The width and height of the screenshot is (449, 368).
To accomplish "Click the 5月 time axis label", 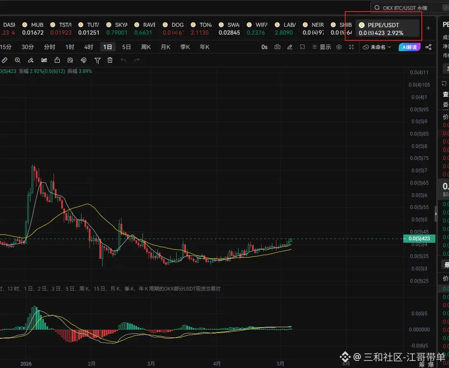I will [x=281, y=364].
